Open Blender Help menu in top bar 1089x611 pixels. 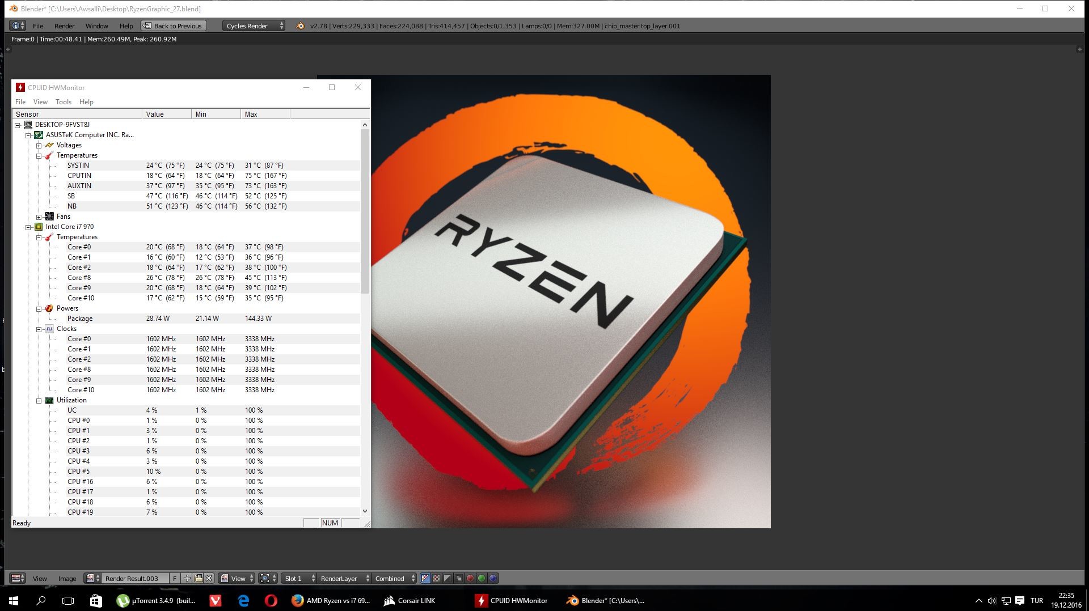click(x=126, y=26)
